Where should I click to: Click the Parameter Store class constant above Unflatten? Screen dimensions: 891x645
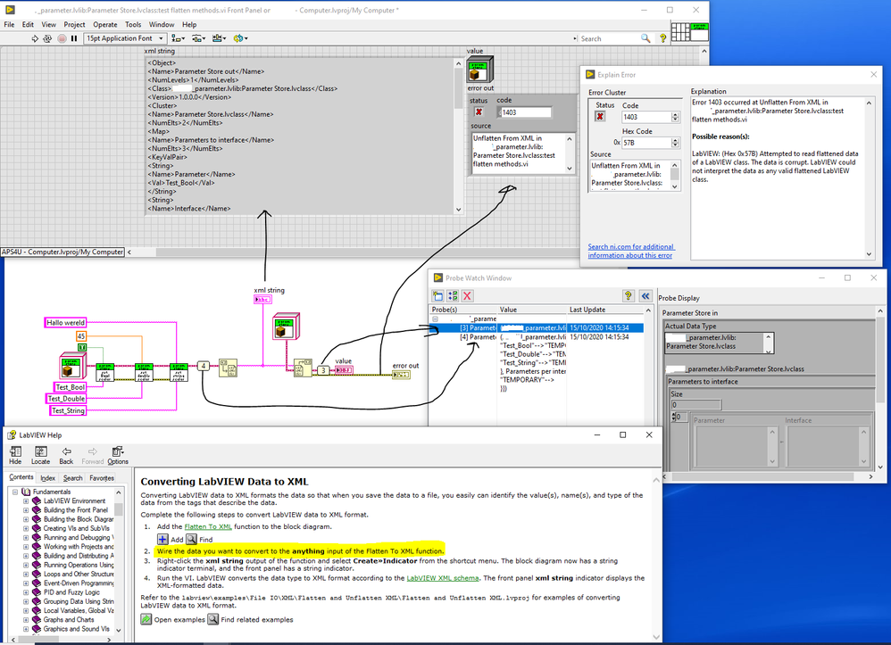286,326
